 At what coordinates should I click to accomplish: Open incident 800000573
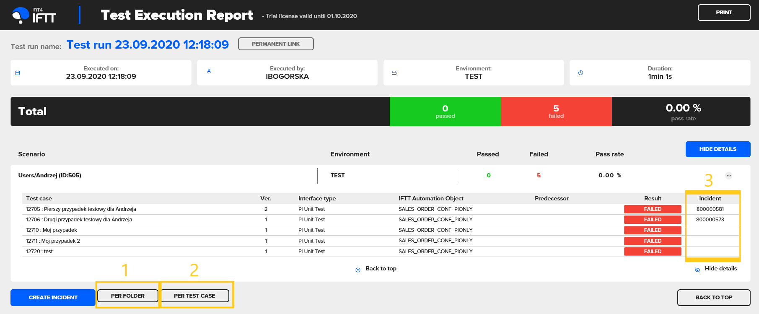[710, 220]
